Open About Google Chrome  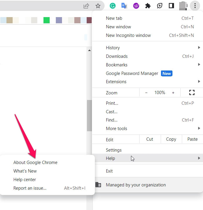point(47,163)
